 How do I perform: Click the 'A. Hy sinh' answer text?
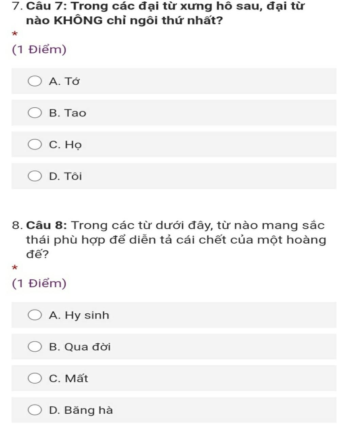coord(79,315)
